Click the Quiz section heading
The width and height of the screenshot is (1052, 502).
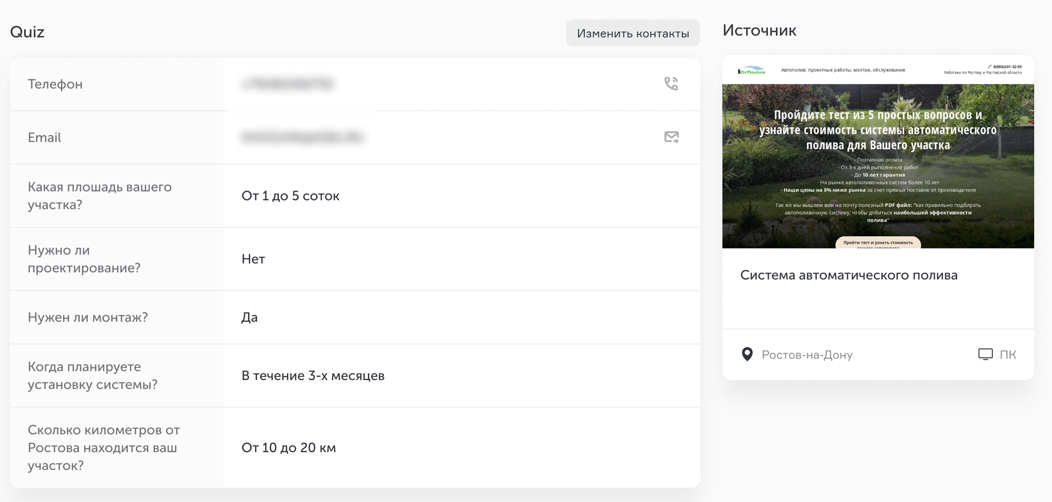(27, 32)
